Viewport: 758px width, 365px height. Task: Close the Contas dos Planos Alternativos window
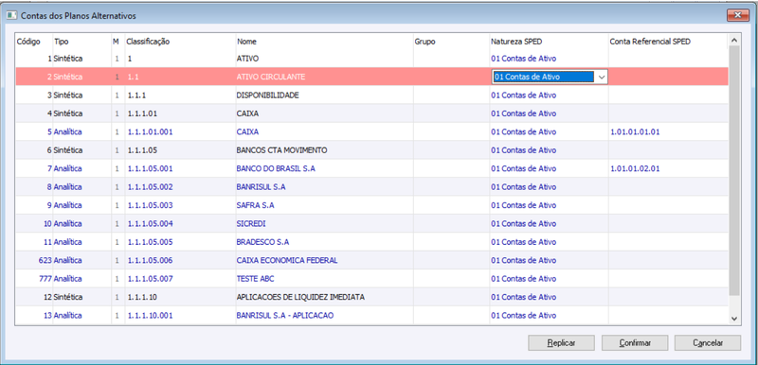(x=738, y=15)
